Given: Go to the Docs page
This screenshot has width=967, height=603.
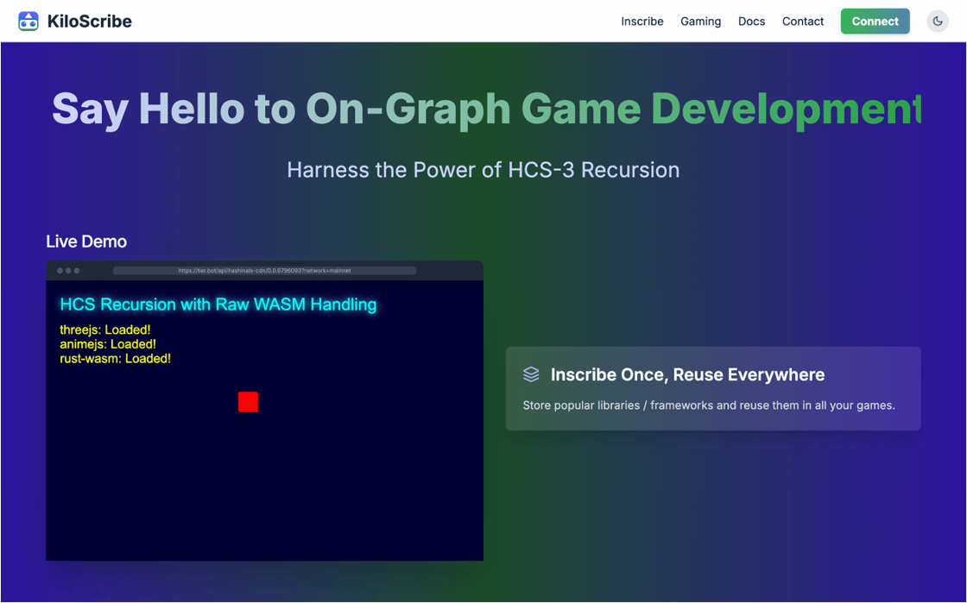Looking at the screenshot, I should pos(751,22).
